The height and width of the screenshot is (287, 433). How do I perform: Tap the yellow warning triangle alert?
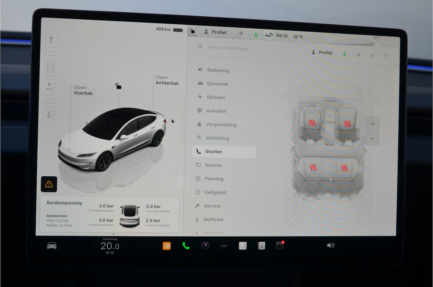(49, 184)
